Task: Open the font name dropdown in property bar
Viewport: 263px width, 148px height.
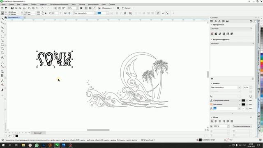Action: click(95, 13)
